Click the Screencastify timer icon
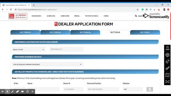 [x=28, y=91]
